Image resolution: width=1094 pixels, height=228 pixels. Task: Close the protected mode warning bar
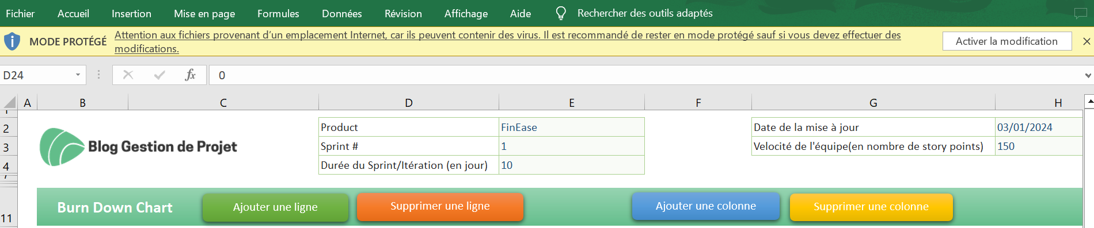tap(1087, 41)
